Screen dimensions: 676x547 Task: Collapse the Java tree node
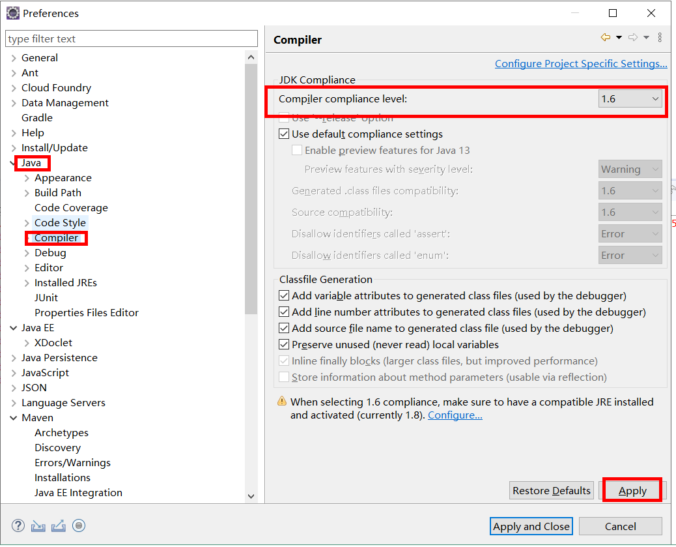click(x=12, y=163)
